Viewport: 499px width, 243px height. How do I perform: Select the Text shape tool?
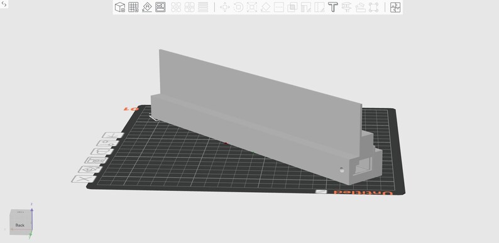pos(333,7)
